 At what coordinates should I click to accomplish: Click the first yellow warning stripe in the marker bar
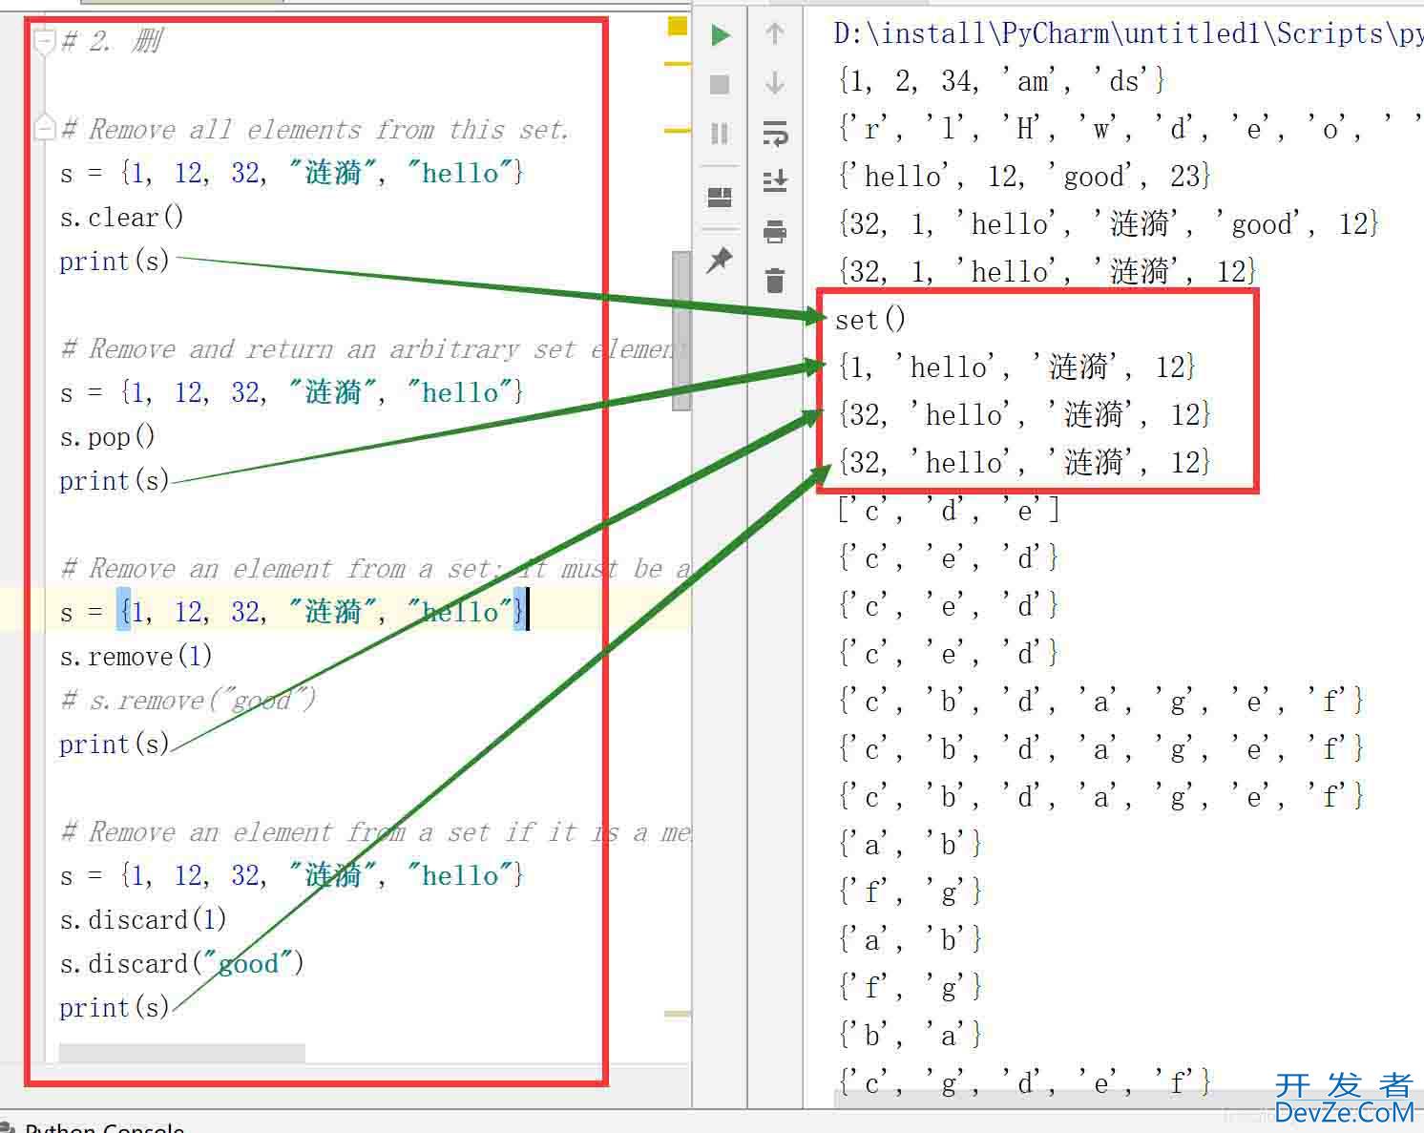678,64
